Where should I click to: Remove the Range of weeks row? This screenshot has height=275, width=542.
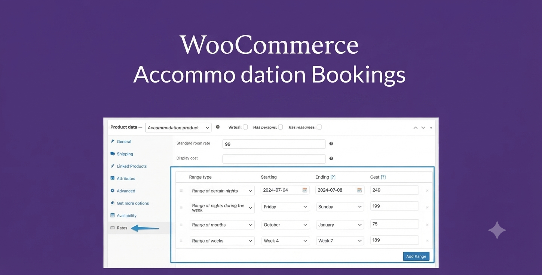[427, 241]
